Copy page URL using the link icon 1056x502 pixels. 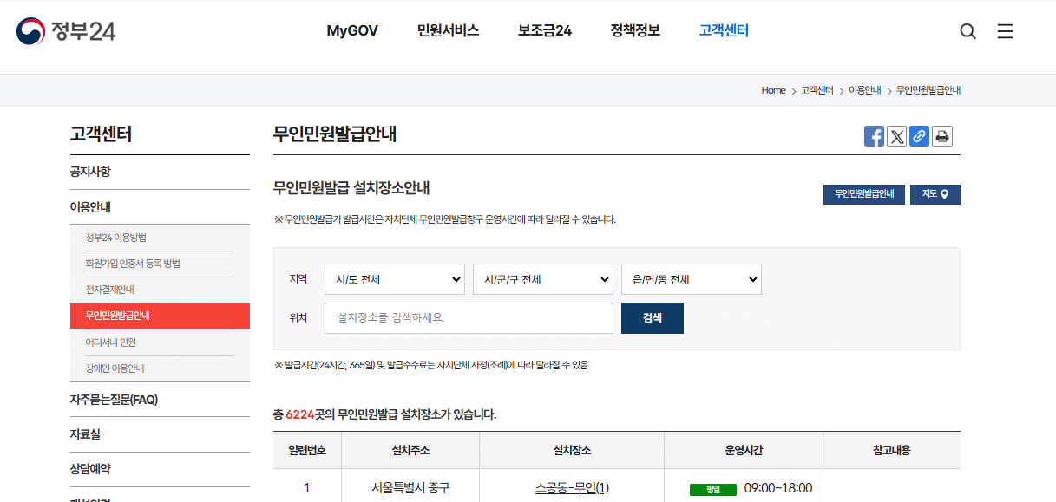(919, 135)
